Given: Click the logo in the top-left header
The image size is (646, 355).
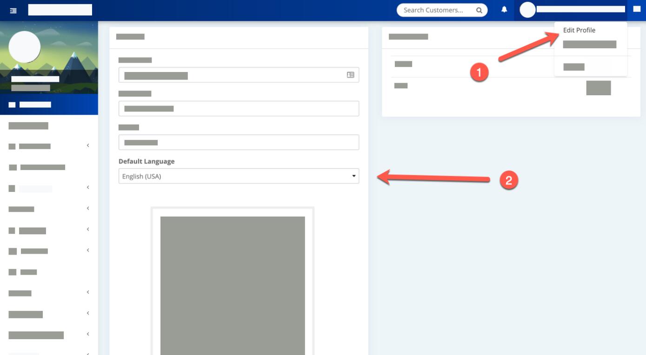Looking at the screenshot, I should pyautogui.click(x=60, y=10).
